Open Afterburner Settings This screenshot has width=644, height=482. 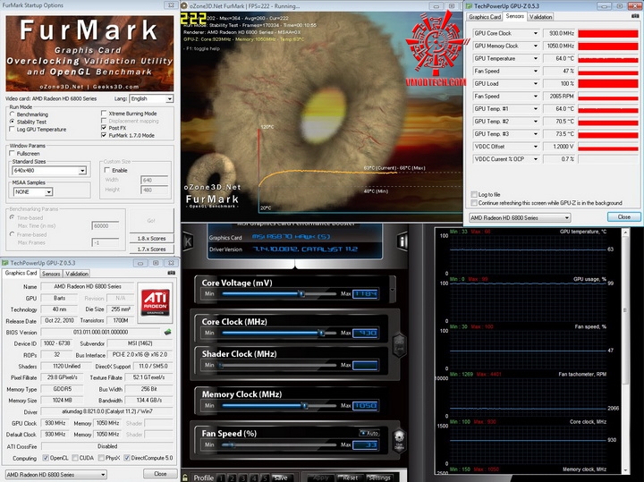click(x=379, y=478)
